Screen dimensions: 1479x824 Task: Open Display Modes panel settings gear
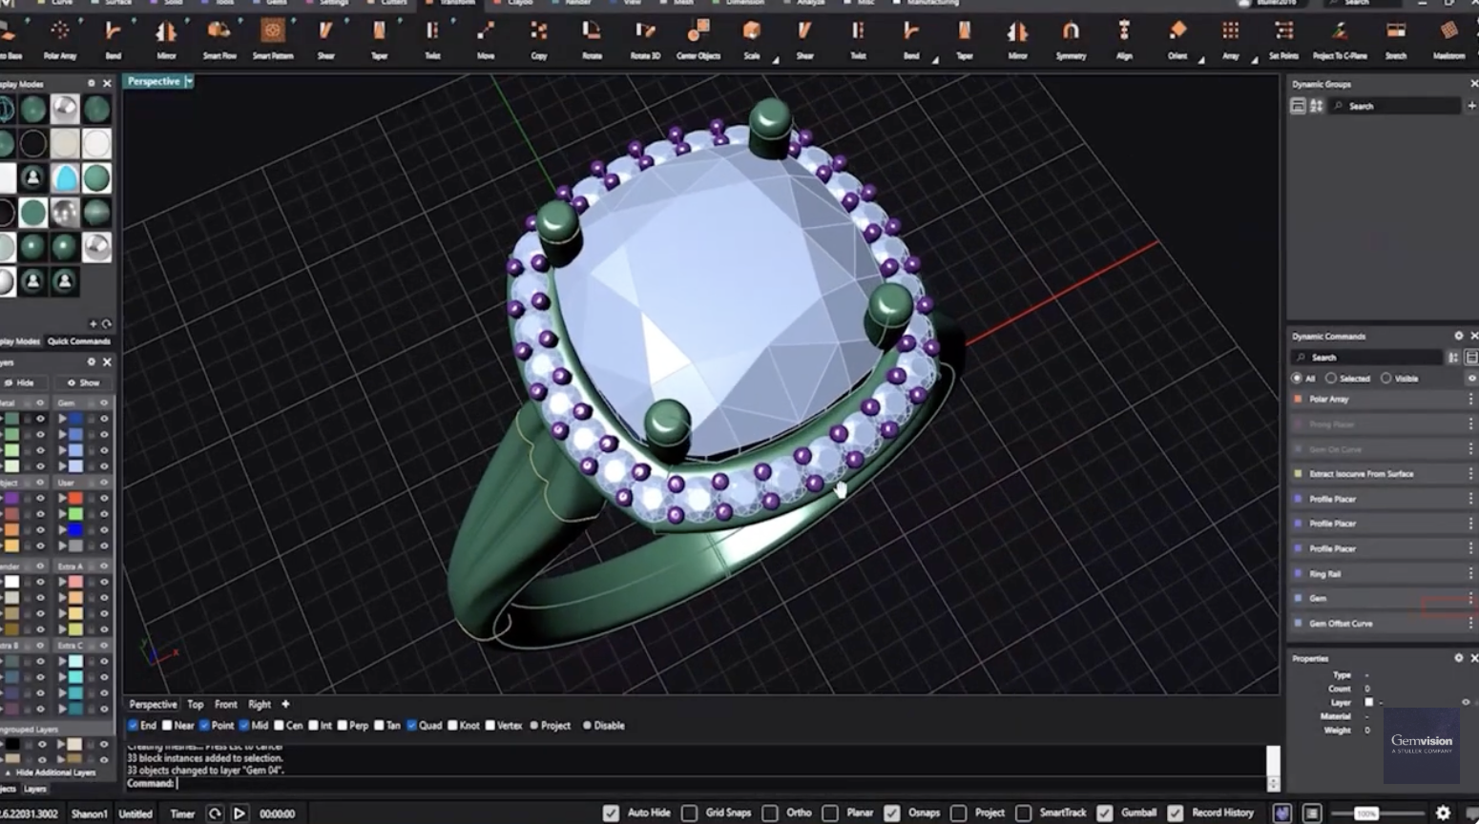(92, 84)
